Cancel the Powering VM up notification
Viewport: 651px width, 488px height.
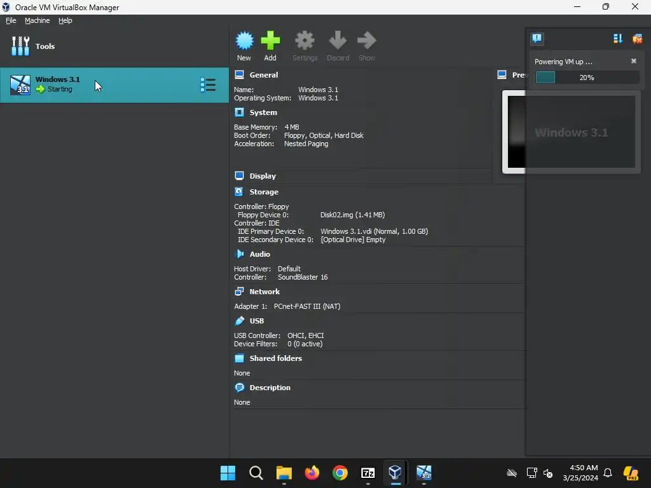(x=634, y=61)
